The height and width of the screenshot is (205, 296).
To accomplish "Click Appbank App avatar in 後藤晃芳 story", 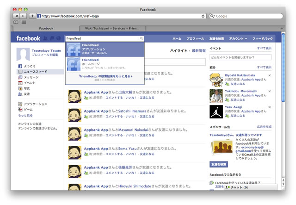I will (x=74, y=172).
